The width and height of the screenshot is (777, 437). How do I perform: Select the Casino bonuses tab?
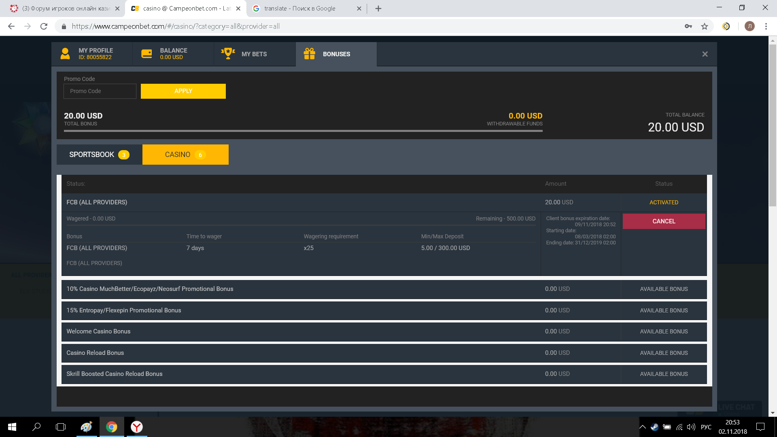tap(185, 155)
